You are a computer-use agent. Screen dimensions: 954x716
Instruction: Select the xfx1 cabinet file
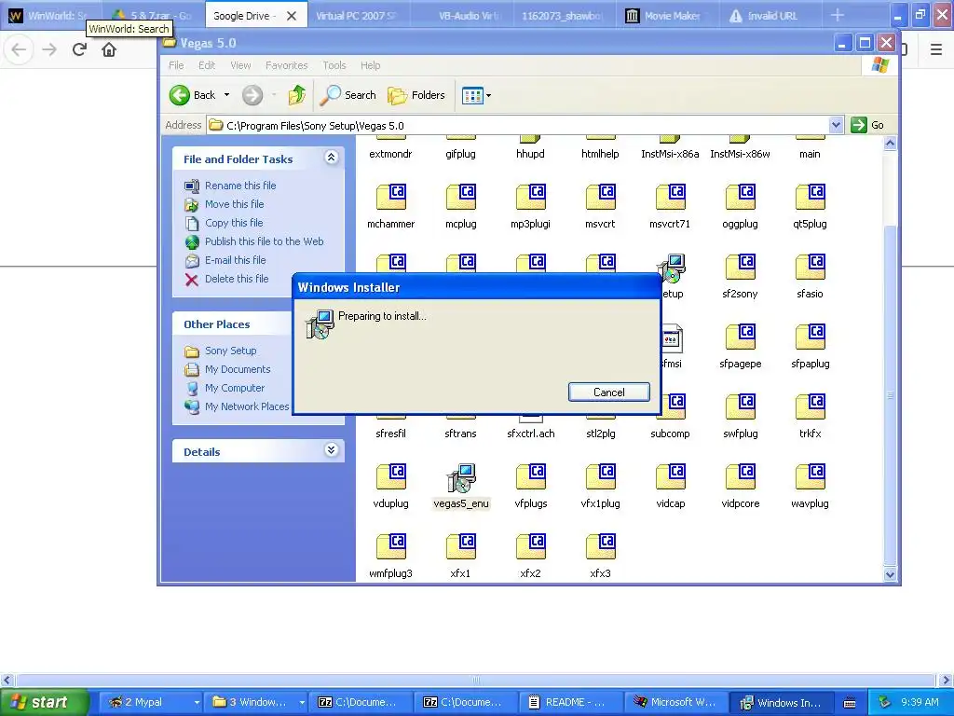click(x=460, y=557)
